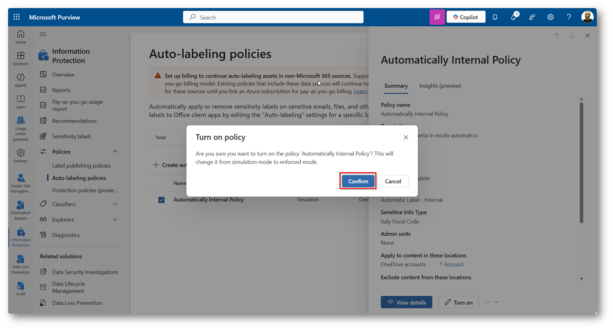Open Agents from the left rail
Screen dimensions: 613x330
coord(20,80)
